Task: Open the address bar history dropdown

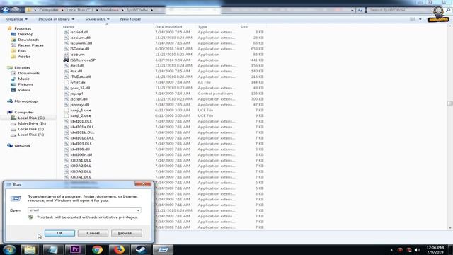Action: tap(352, 10)
